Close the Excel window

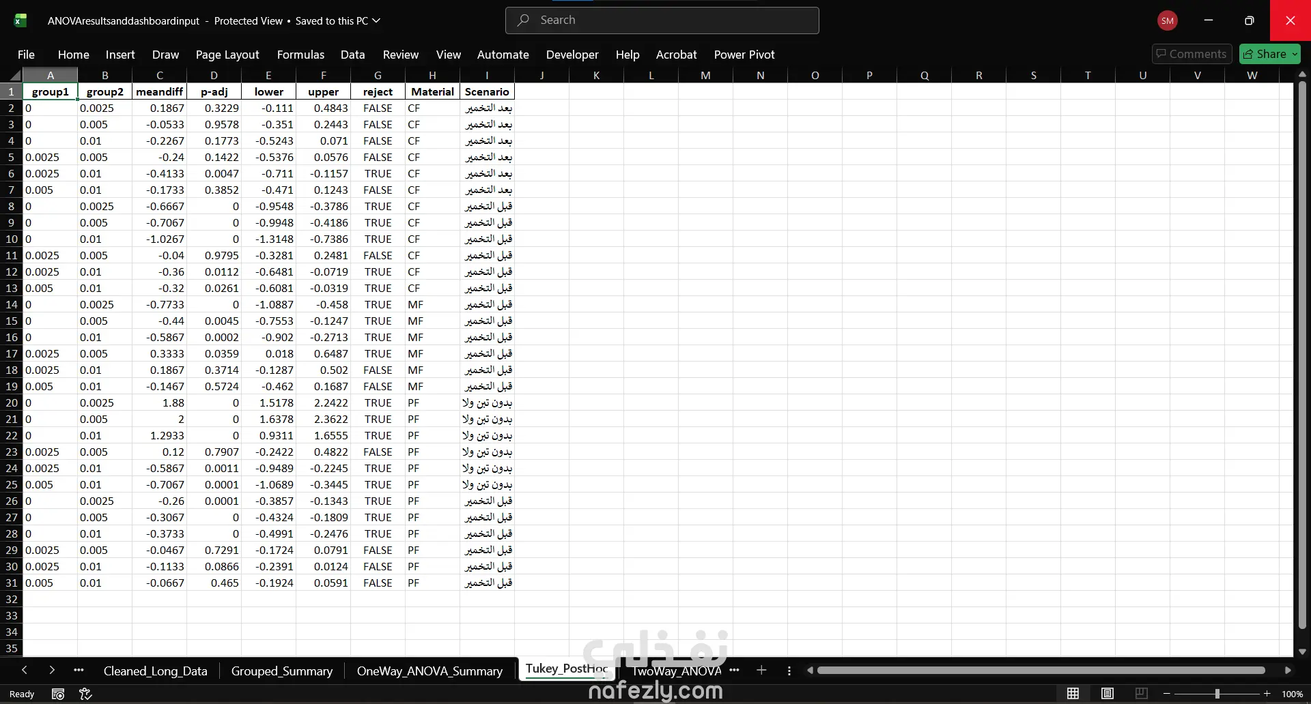[1291, 20]
